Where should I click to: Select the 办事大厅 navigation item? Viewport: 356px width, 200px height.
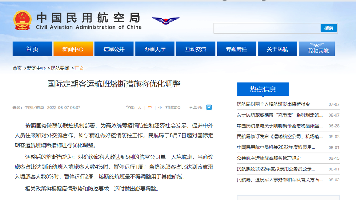point(155,49)
